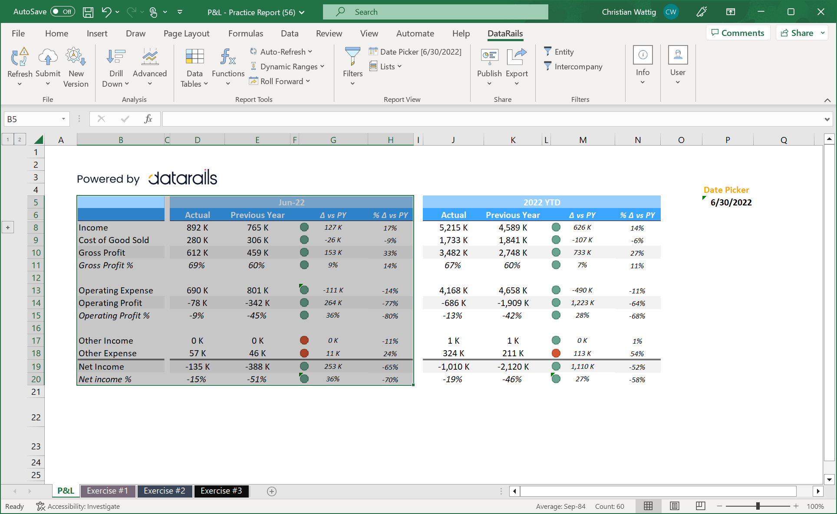
Task: Collapse the ribbon with the chevron
Action: tap(827, 100)
